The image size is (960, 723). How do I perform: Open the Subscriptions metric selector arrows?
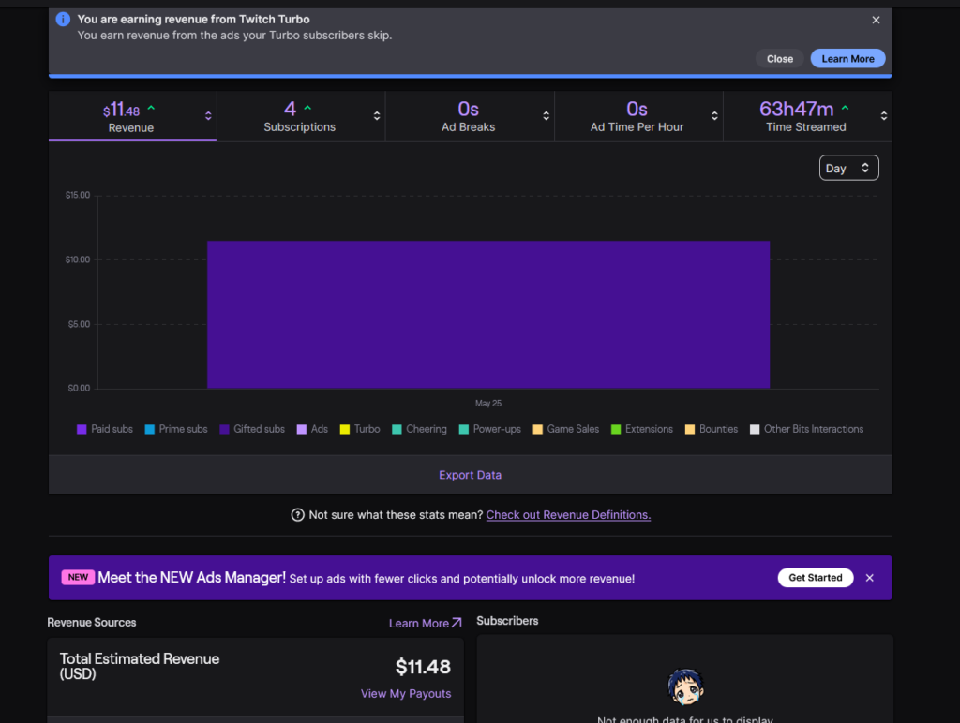click(x=377, y=116)
